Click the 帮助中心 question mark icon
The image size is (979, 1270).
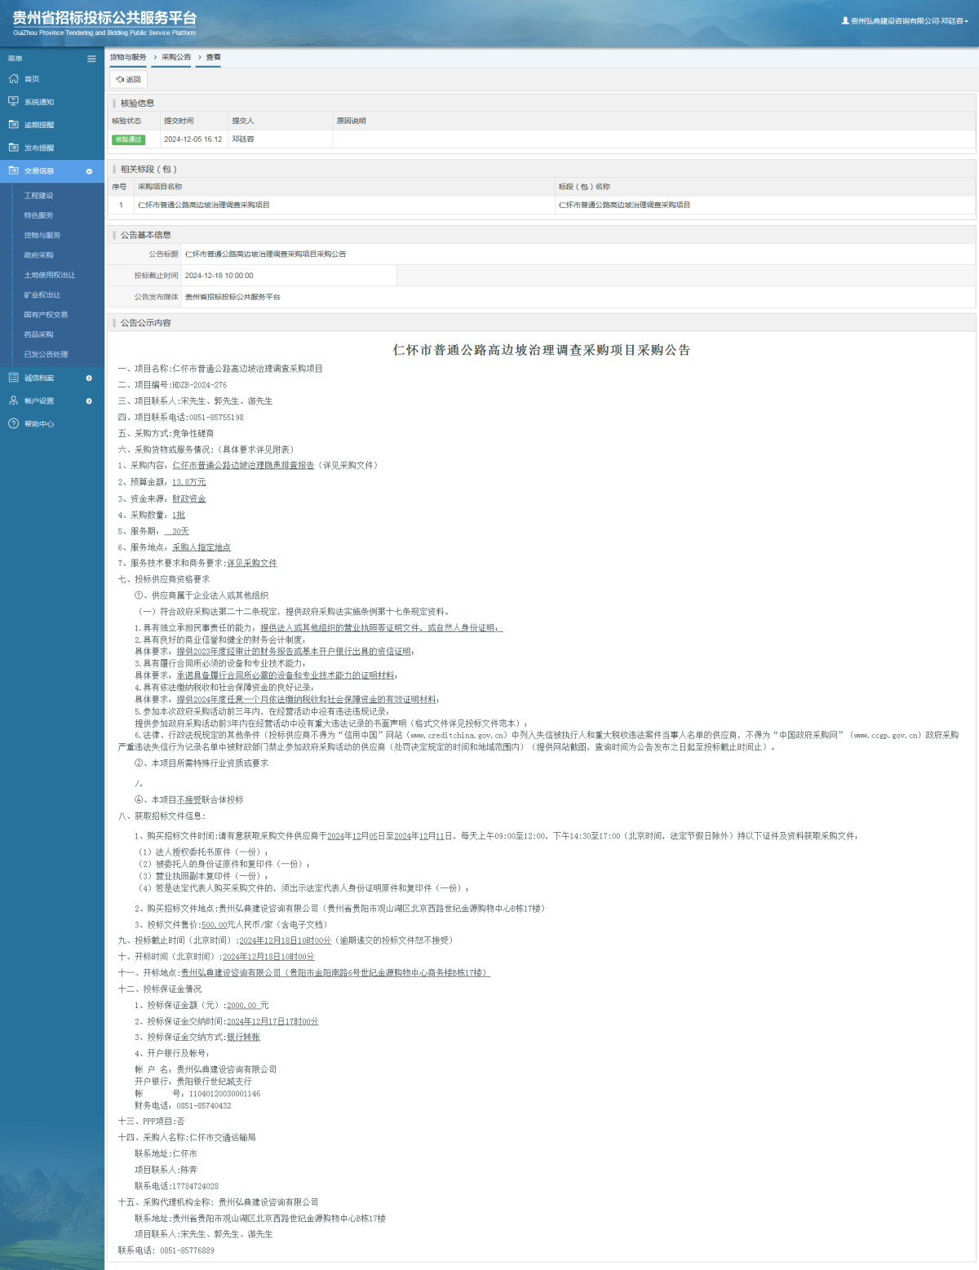coord(13,423)
